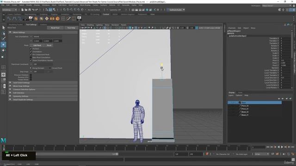Open the viewport Shading menu
The width and height of the screenshot is (296, 166).
[x=90, y=25]
